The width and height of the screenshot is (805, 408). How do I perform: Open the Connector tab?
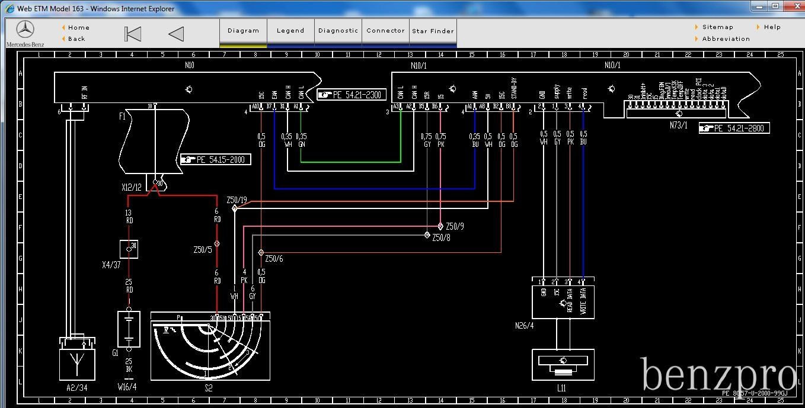click(385, 31)
